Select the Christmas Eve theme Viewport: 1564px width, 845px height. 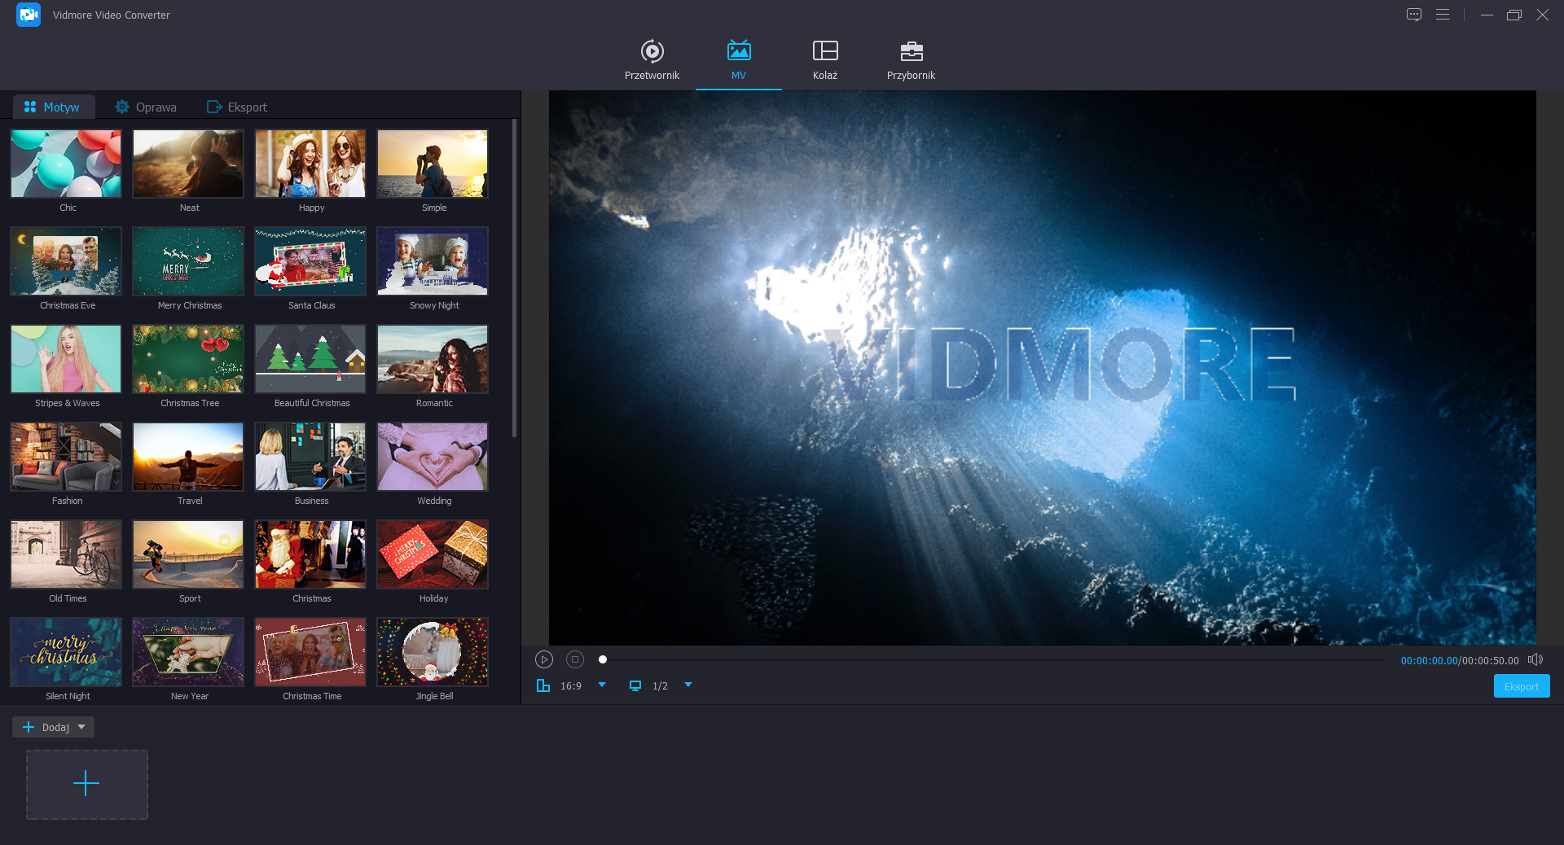point(66,261)
